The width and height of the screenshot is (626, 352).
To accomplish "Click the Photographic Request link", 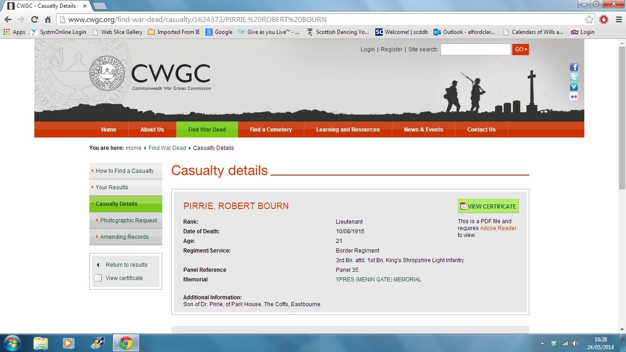I will pyautogui.click(x=128, y=220).
